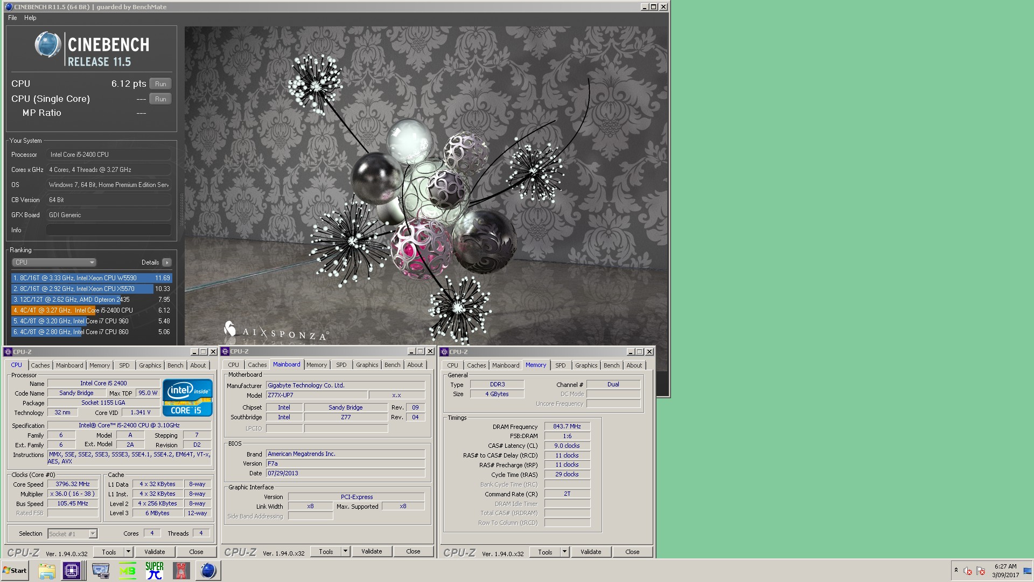
Task: Switch to Bench tab in CPU window
Action: tap(175, 365)
